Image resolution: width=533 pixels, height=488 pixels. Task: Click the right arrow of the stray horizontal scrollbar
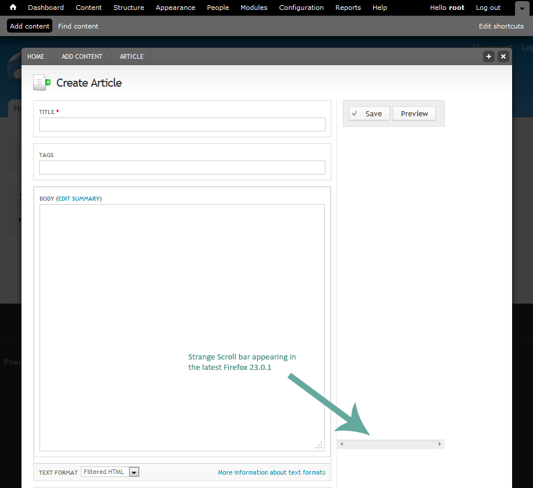[439, 444]
